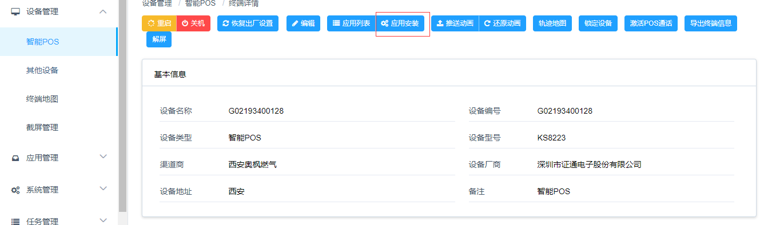
Task: Open 编辑 edit with pencil icon
Action: (x=303, y=23)
